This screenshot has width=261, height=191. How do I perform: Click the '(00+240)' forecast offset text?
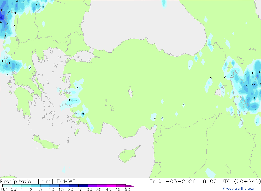point(247,181)
